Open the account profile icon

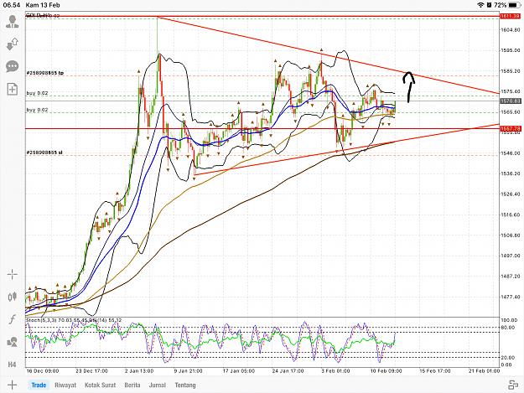[x=12, y=22]
